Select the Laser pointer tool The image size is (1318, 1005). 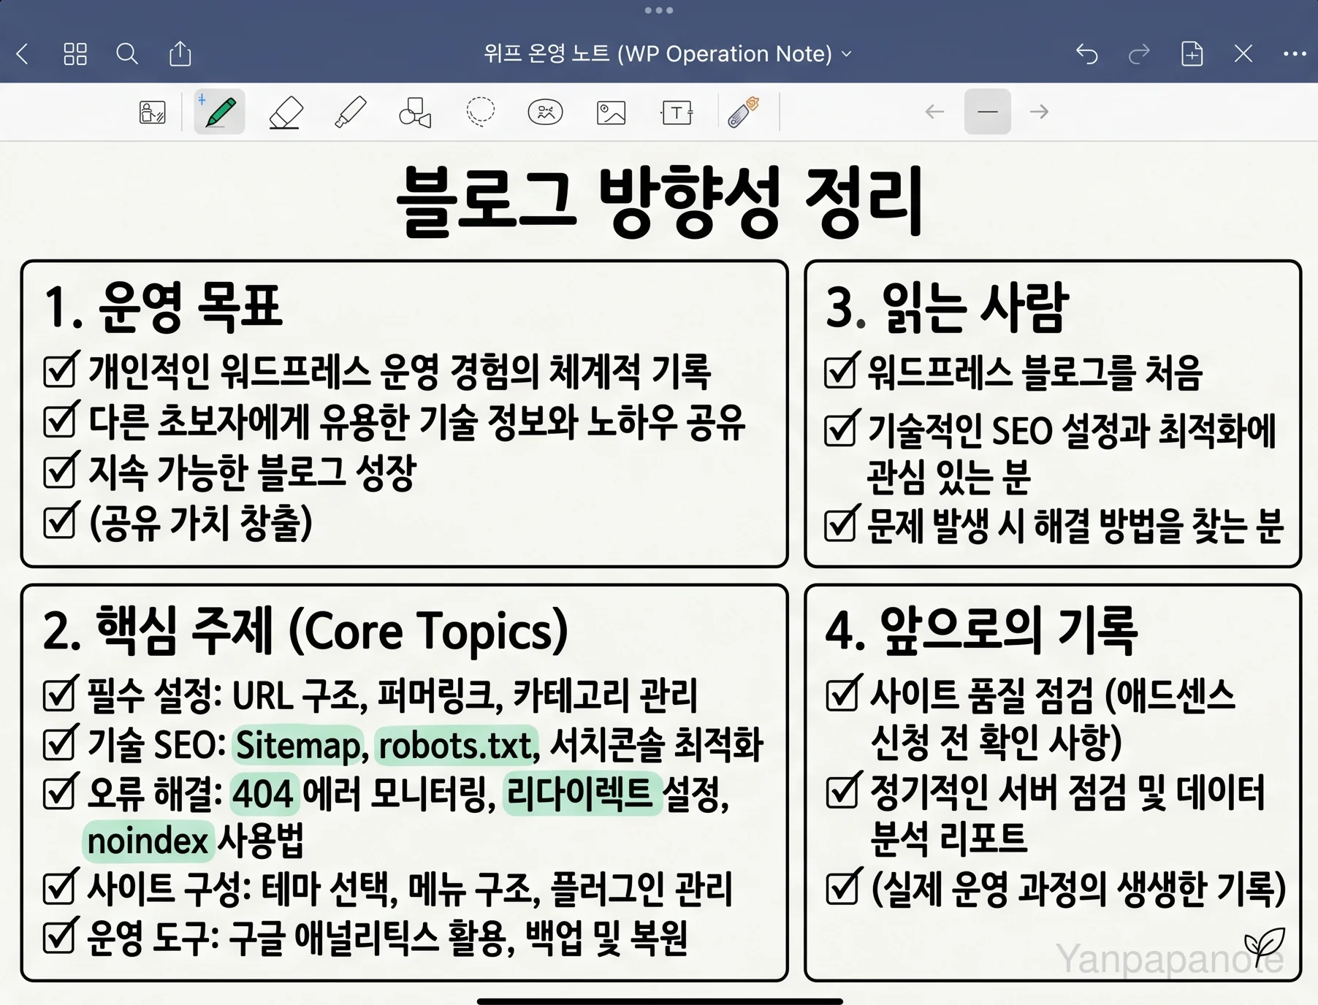(x=744, y=112)
